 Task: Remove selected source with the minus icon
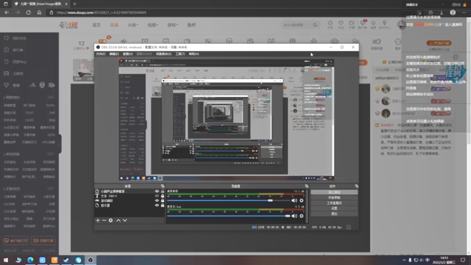[x=104, y=220]
